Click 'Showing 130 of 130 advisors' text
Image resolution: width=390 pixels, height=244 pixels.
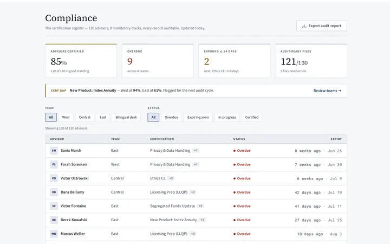click(66, 128)
